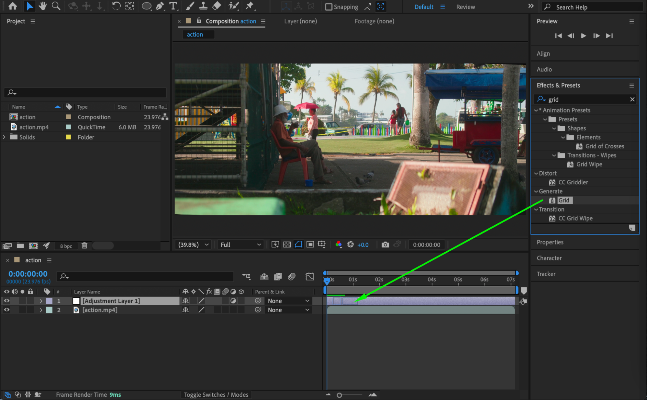The width and height of the screenshot is (647, 400).
Task: Select the Default workspace
Action: click(424, 7)
